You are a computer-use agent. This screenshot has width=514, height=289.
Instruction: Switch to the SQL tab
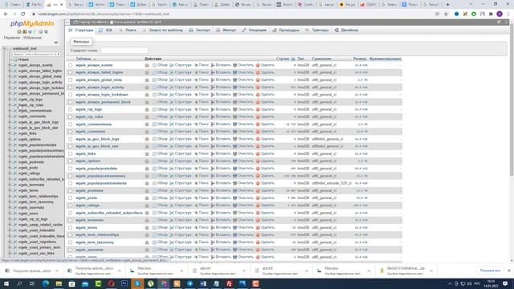click(x=106, y=31)
